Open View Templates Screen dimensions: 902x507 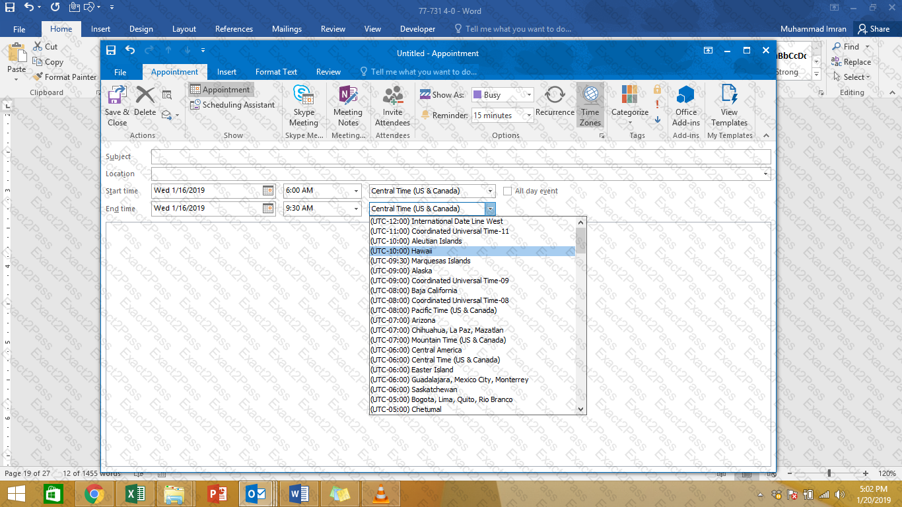[729, 106]
